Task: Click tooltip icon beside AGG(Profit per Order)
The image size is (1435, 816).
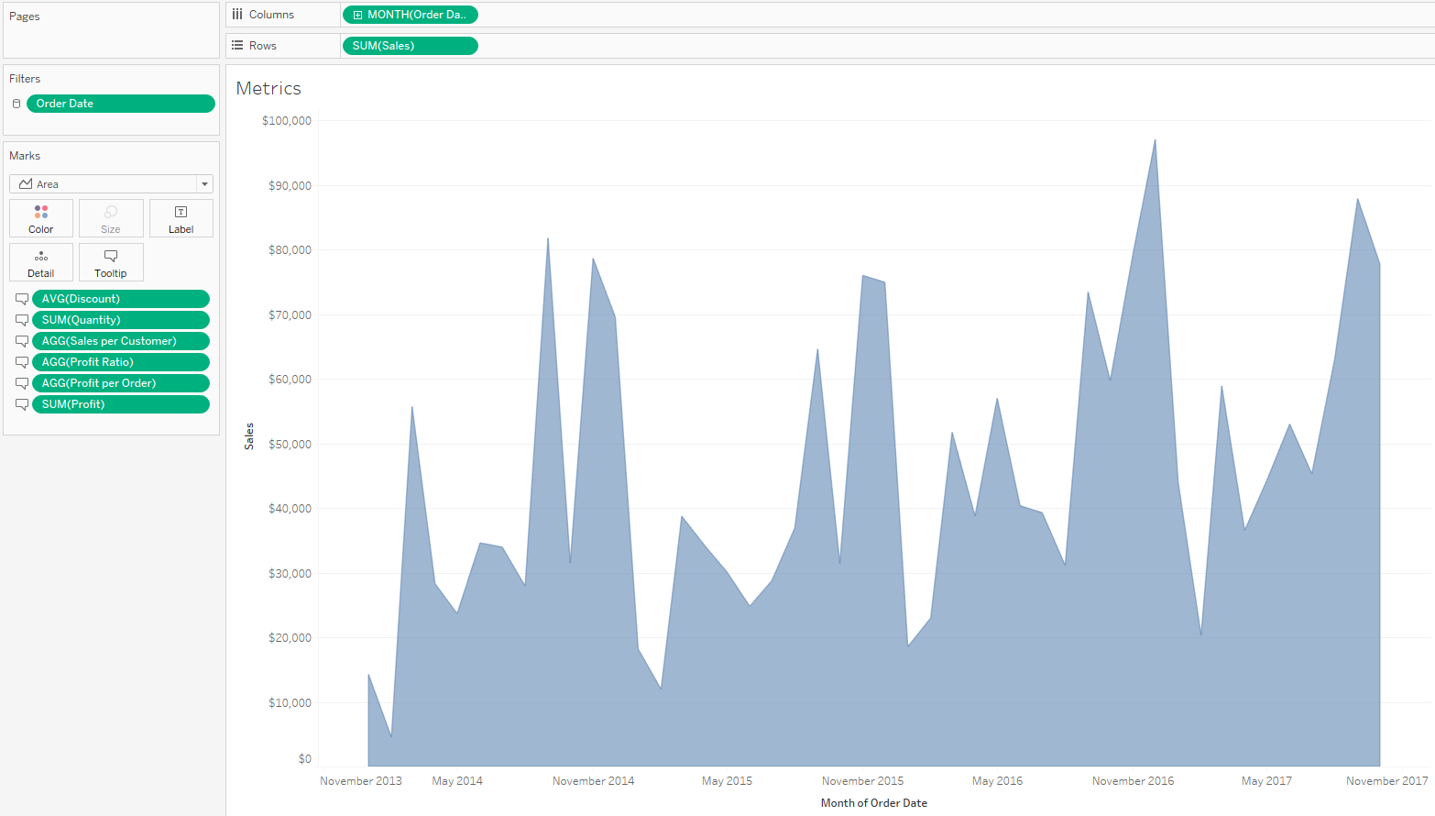Action: [22, 383]
